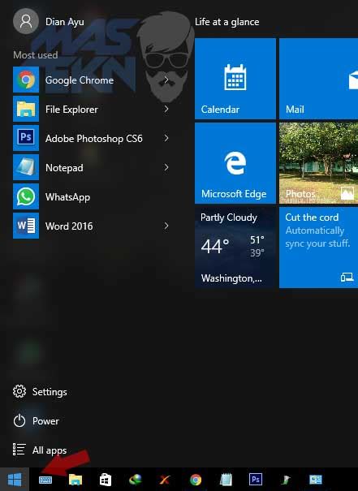The height and width of the screenshot is (491, 358).
Task: Click the Most used label
Action: click(36, 55)
